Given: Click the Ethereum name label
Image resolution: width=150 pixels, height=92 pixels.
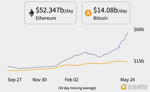Looking at the screenshot, I should click(x=46, y=18).
